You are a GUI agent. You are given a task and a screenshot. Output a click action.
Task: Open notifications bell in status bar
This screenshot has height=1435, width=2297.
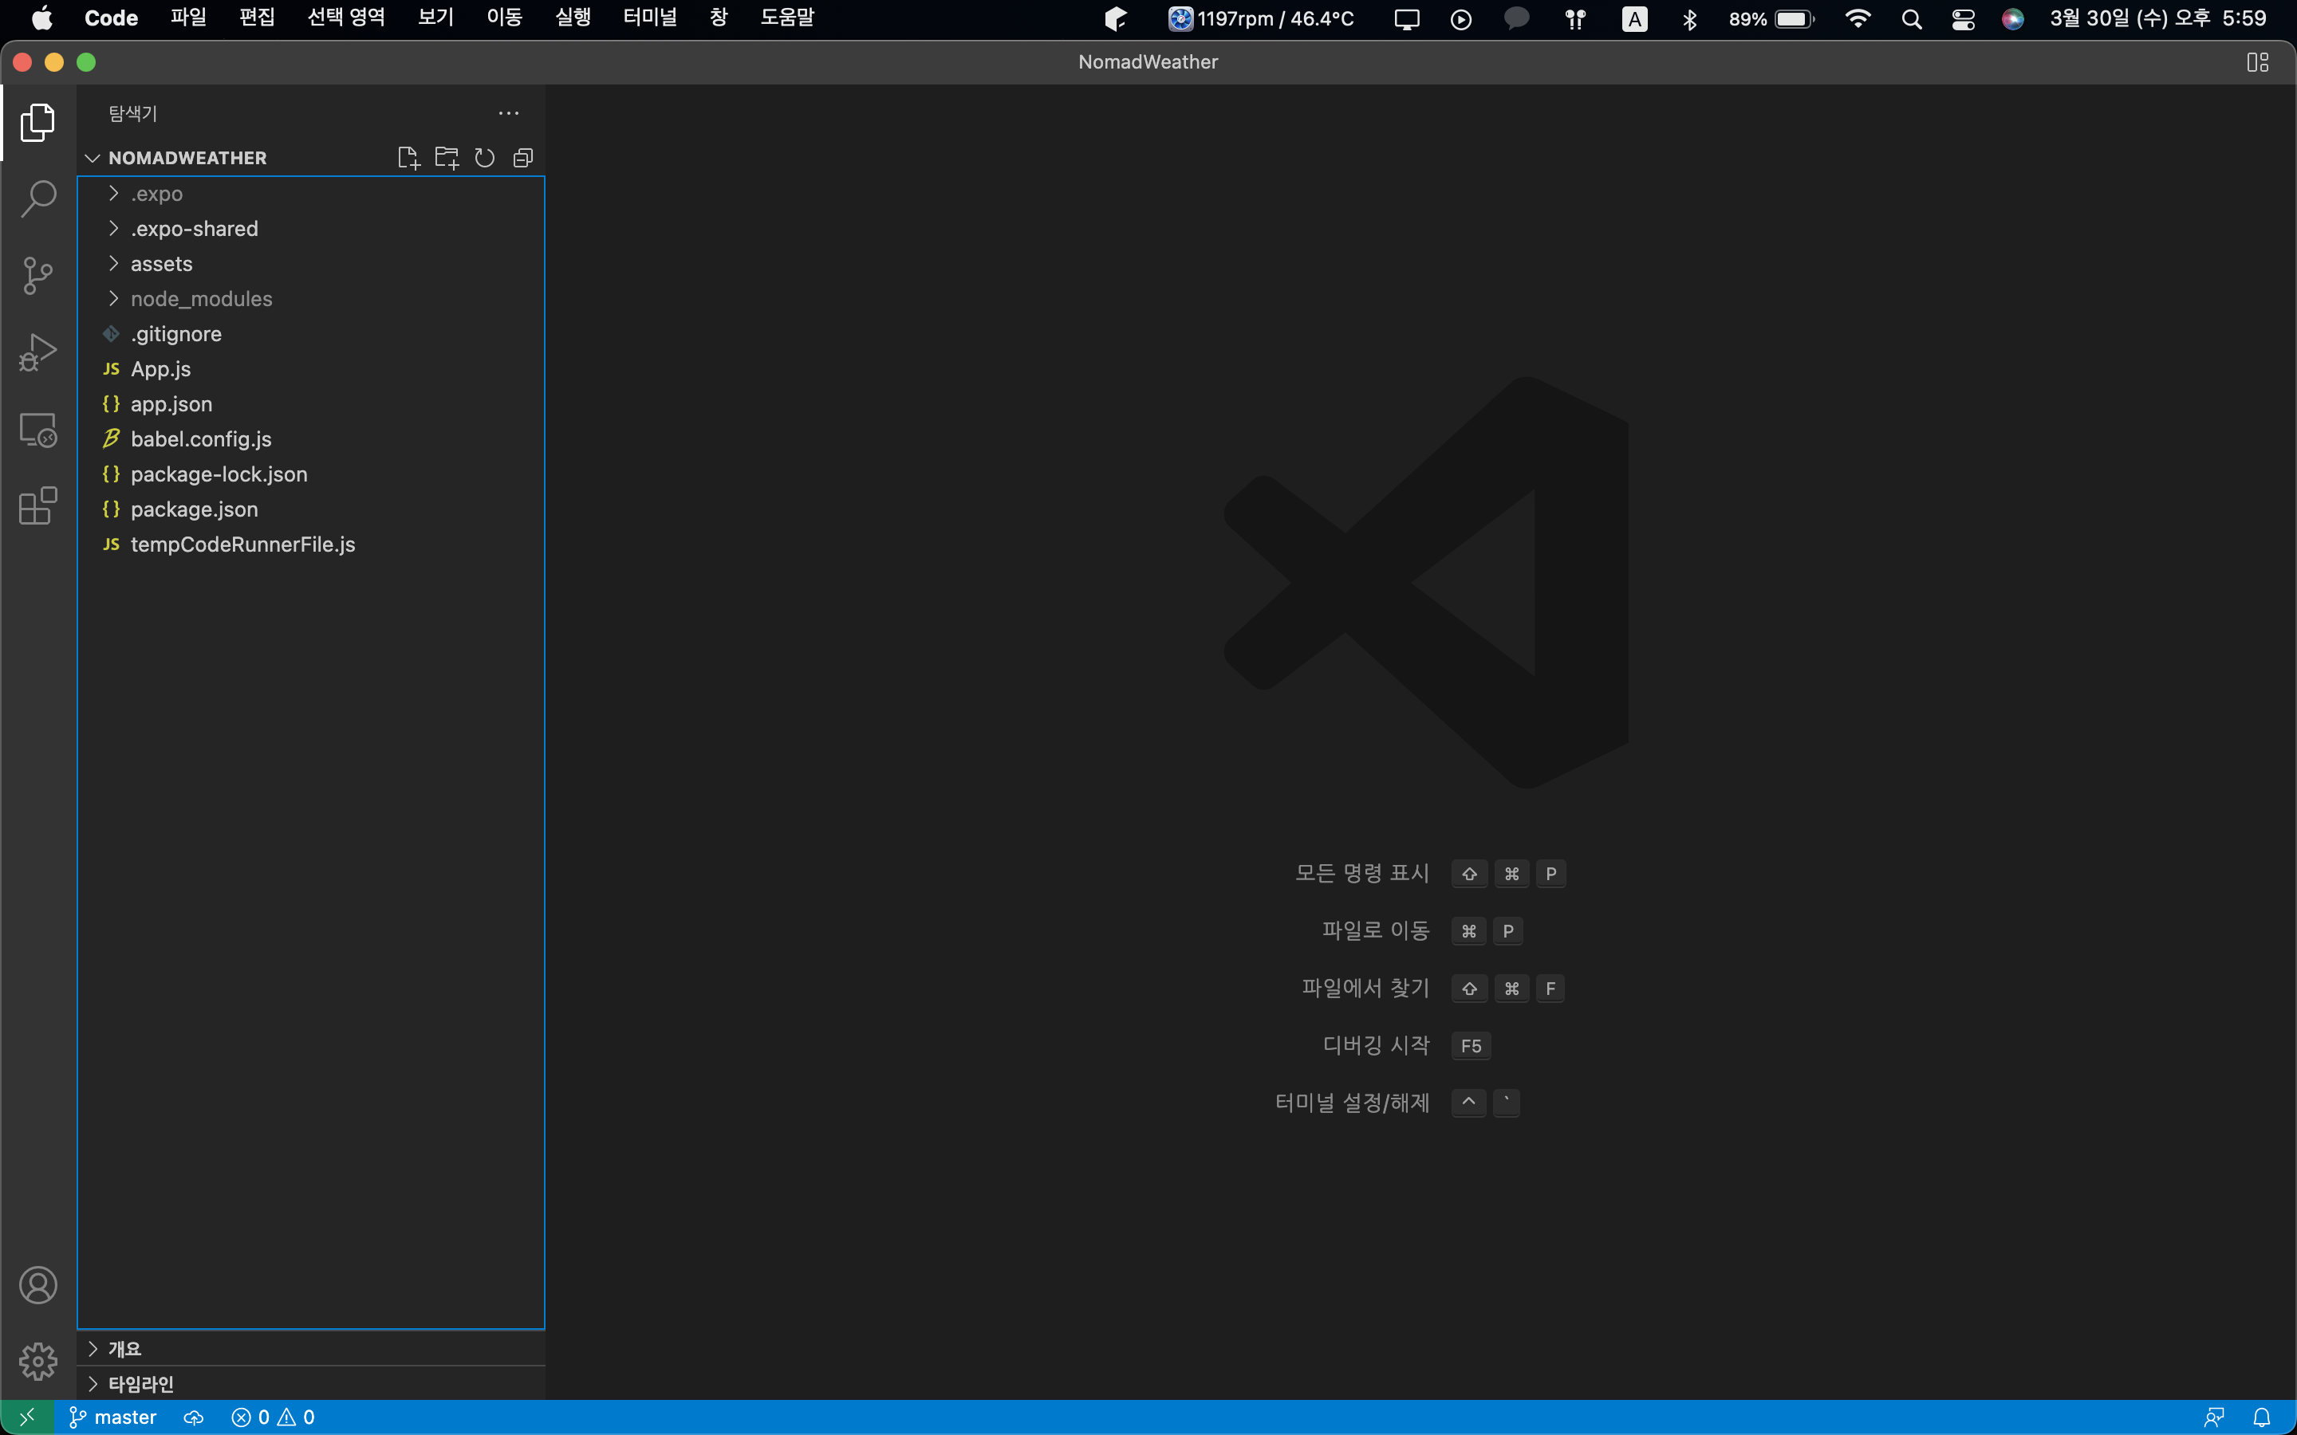2262,1417
